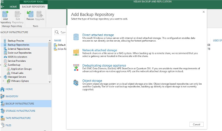Go to TAPE INFRASTRUCTURE navigation section
This screenshot has height=131, width=222.
pyautogui.click(x=18, y=118)
